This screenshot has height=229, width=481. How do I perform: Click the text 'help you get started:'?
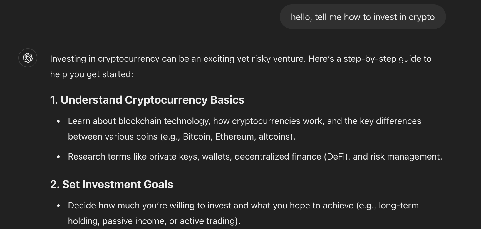coord(92,74)
